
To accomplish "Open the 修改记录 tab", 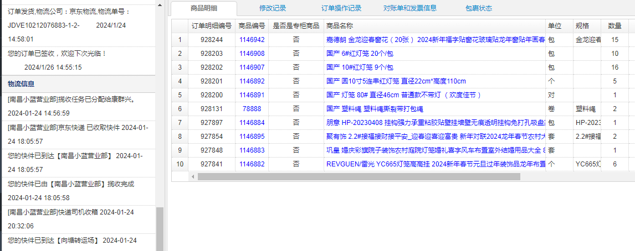I will (x=273, y=8).
